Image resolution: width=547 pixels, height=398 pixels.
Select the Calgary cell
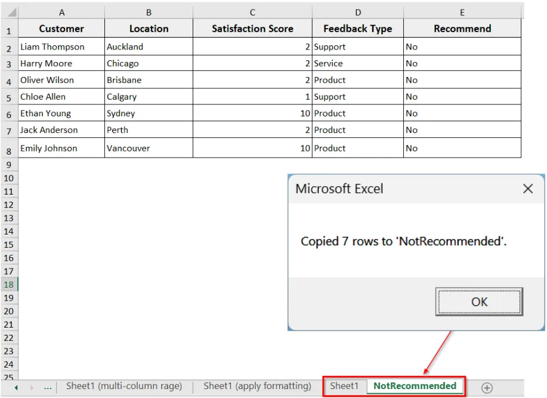(x=149, y=97)
